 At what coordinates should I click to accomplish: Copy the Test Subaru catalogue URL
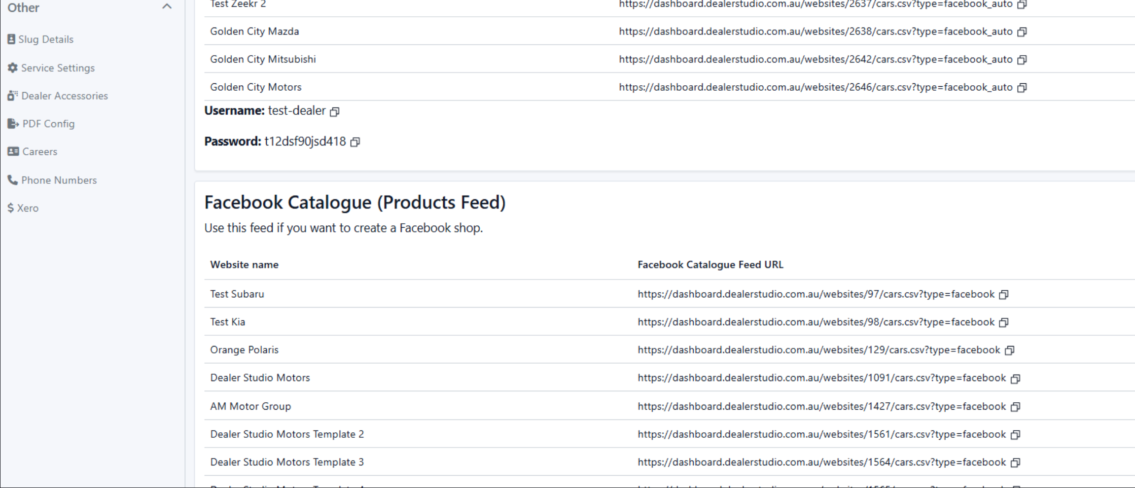coord(1004,294)
